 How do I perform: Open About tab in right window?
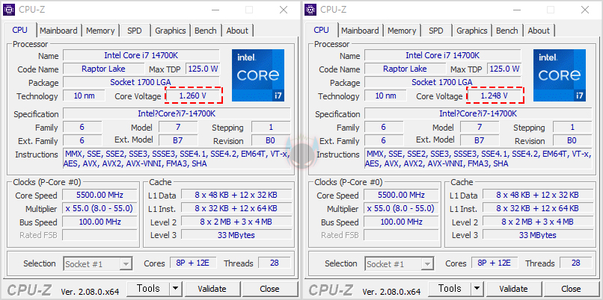coord(539,31)
